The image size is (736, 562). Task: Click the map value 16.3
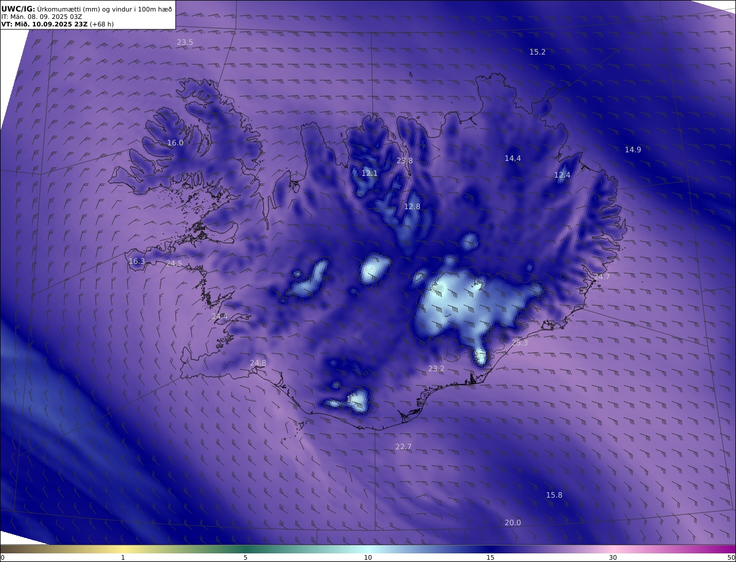pos(136,261)
